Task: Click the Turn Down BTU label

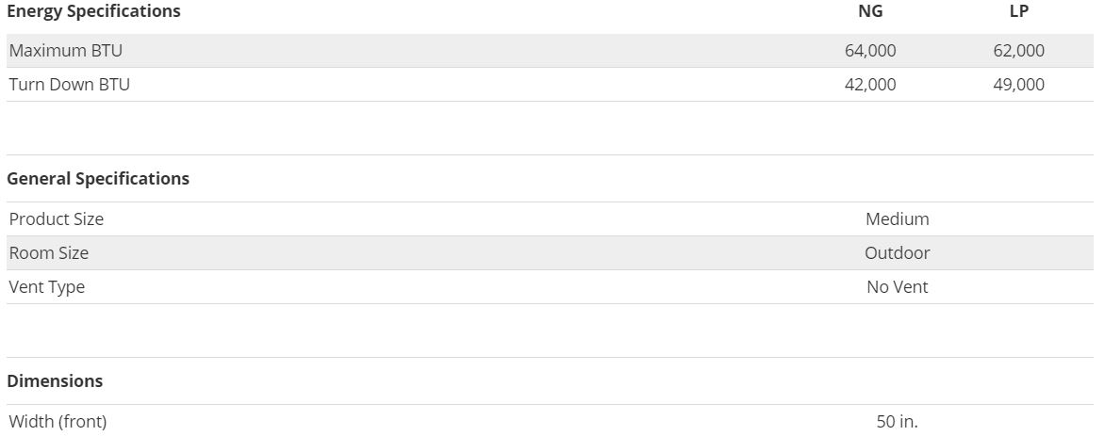Action: pos(70,85)
